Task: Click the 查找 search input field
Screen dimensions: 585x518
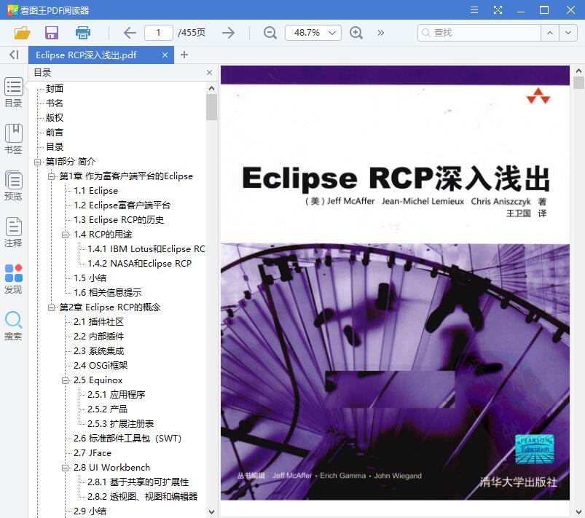Action: pos(479,33)
